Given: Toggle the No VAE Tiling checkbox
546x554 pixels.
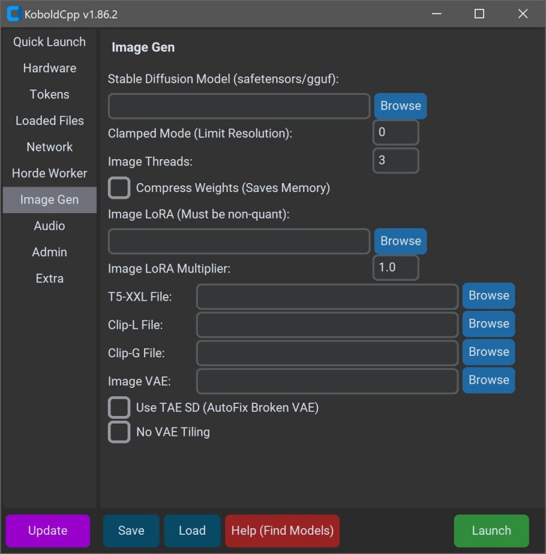Looking at the screenshot, I should click(119, 432).
